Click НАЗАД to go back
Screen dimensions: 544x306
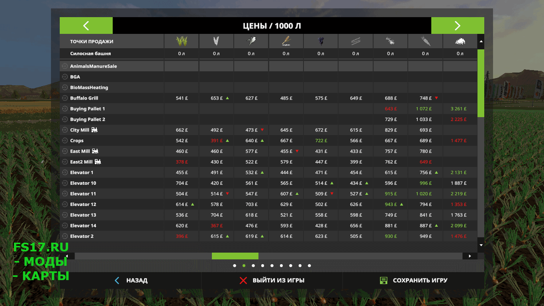pyautogui.click(x=137, y=280)
